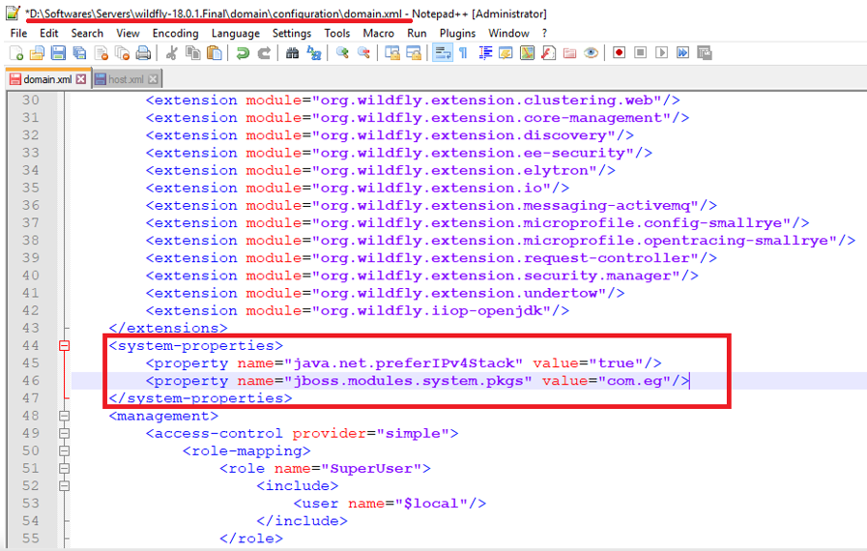Click the Stop Recording macro icon
Image resolution: width=867 pixels, height=551 pixels.
point(640,53)
